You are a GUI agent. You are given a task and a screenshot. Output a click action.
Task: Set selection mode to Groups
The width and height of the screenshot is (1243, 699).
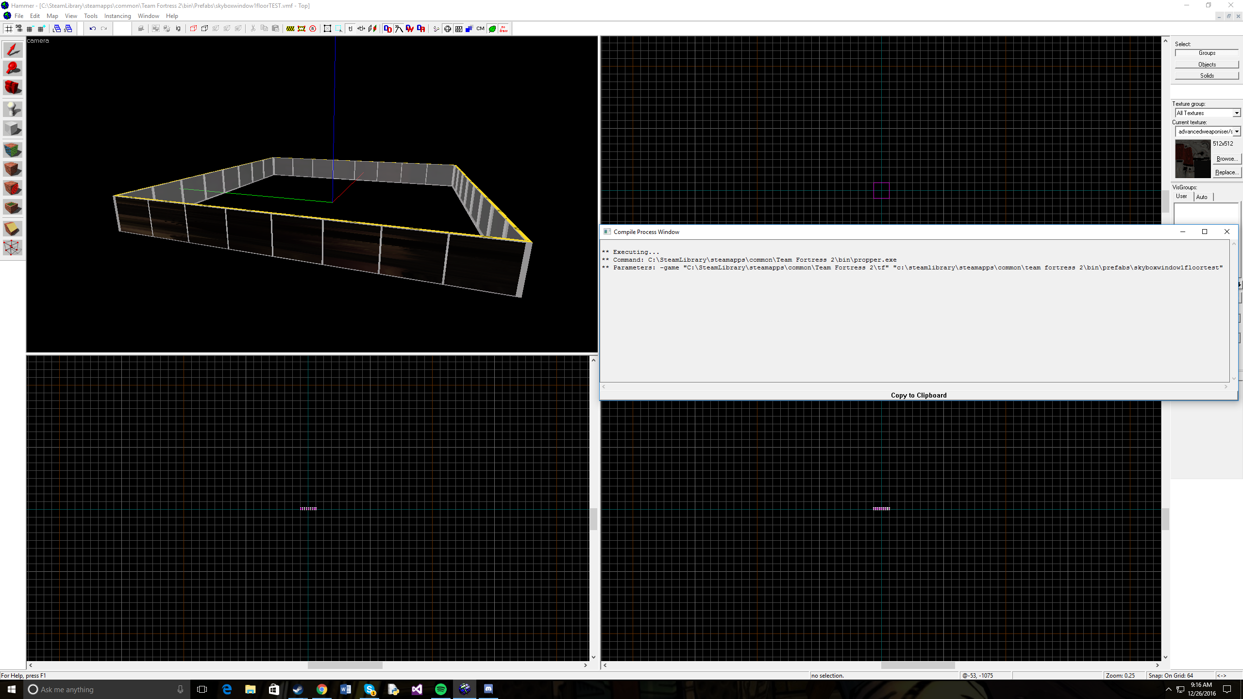click(x=1207, y=53)
